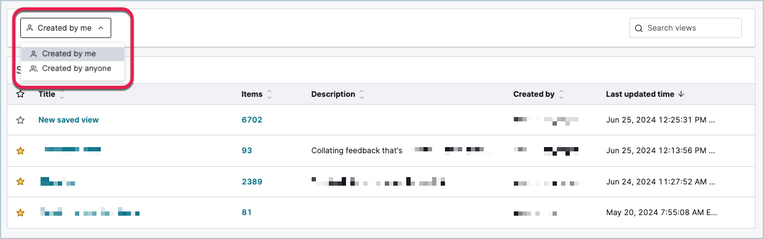Click inside the Search views field
The height and width of the screenshot is (239, 764).
[x=685, y=28]
